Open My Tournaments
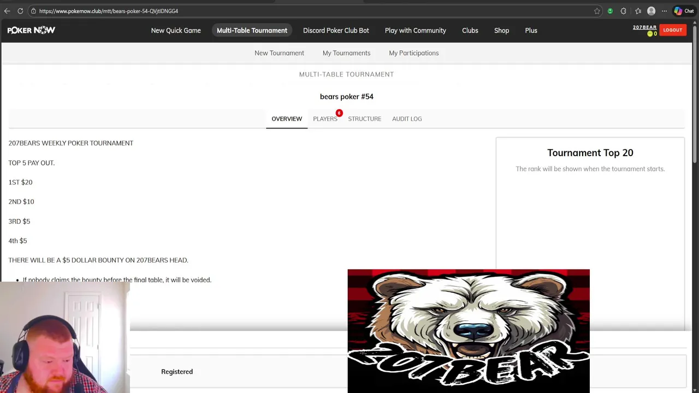The height and width of the screenshot is (393, 699). pyautogui.click(x=346, y=53)
